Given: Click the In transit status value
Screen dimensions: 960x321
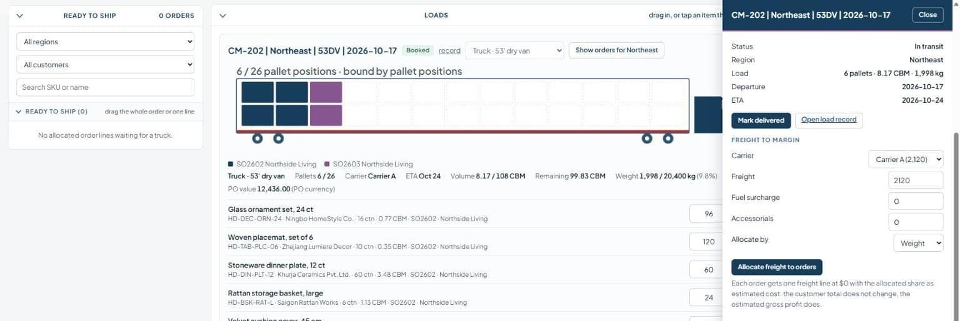Looking at the screenshot, I should (x=929, y=47).
